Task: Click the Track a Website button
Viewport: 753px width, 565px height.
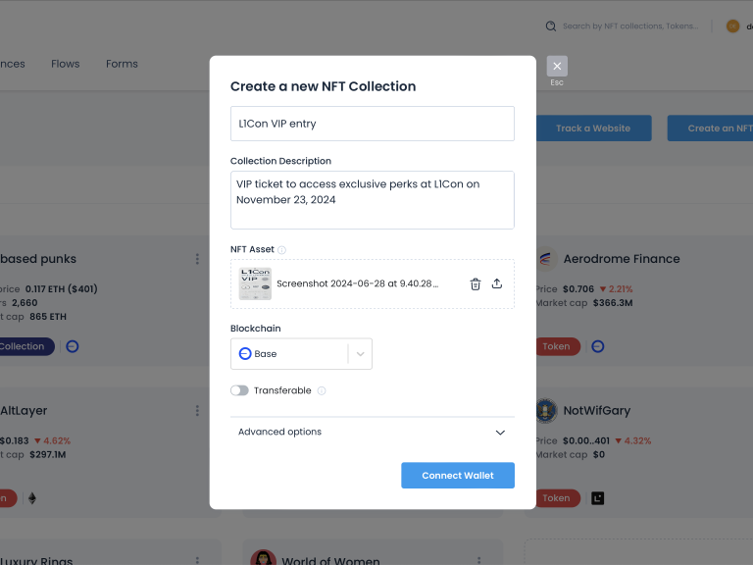Action: (593, 128)
